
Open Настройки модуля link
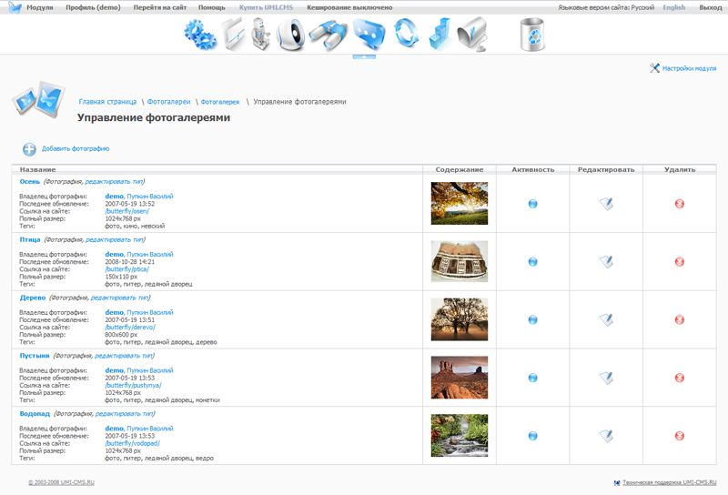coord(689,68)
